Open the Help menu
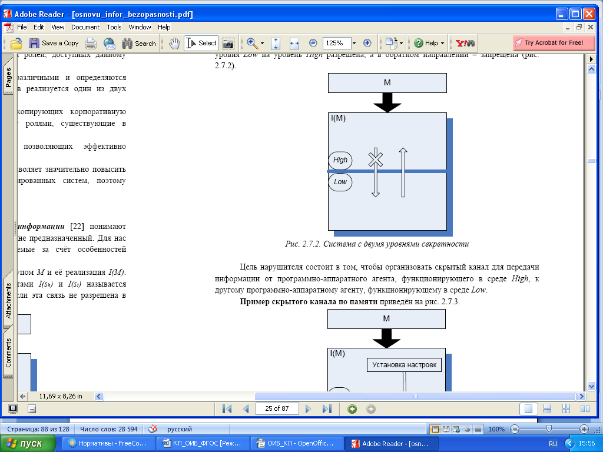 pos(164,27)
